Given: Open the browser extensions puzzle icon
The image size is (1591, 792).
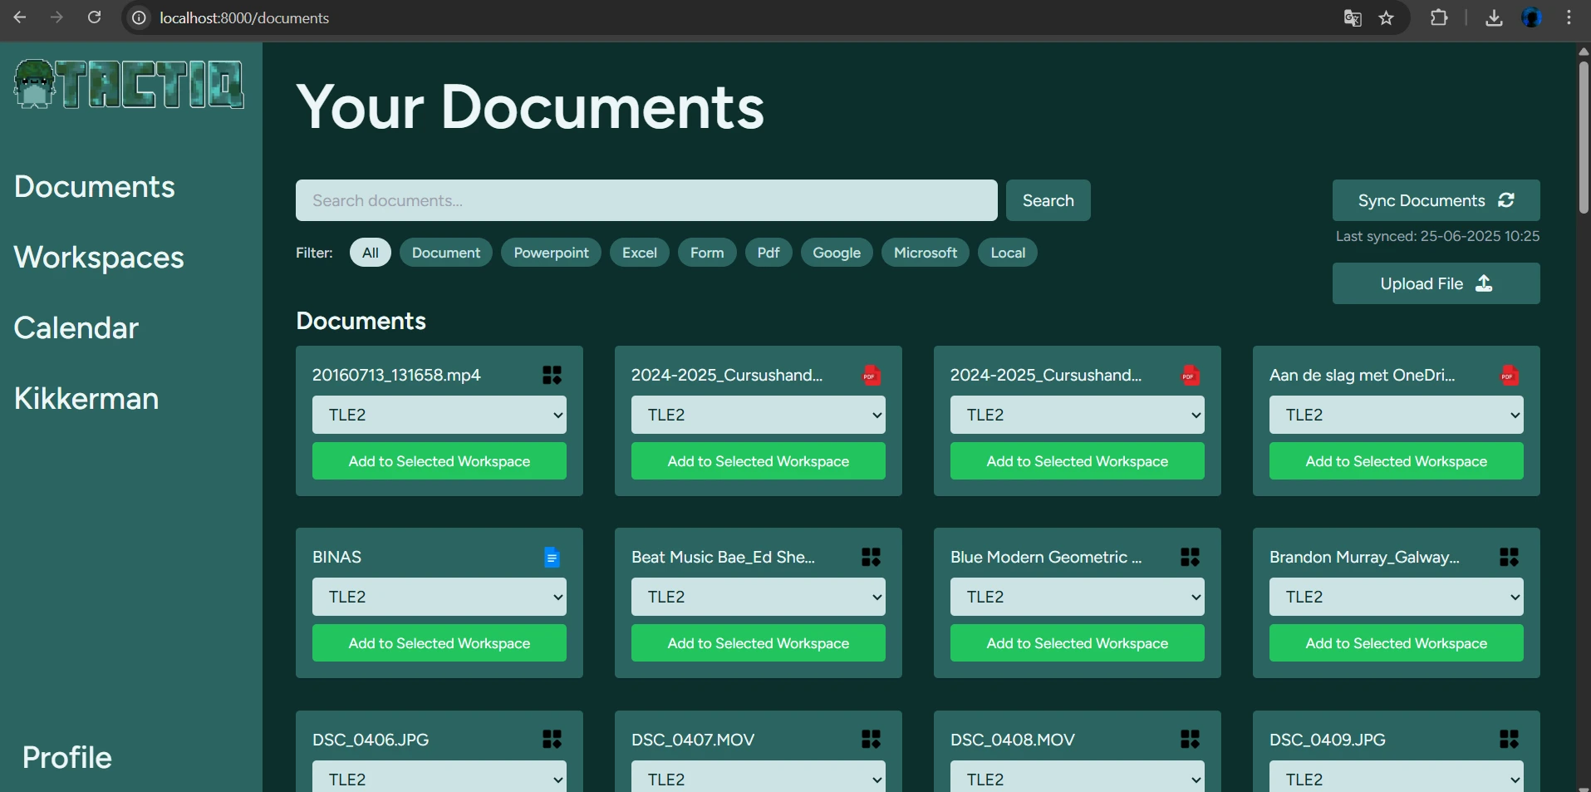Looking at the screenshot, I should [x=1439, y=18].
